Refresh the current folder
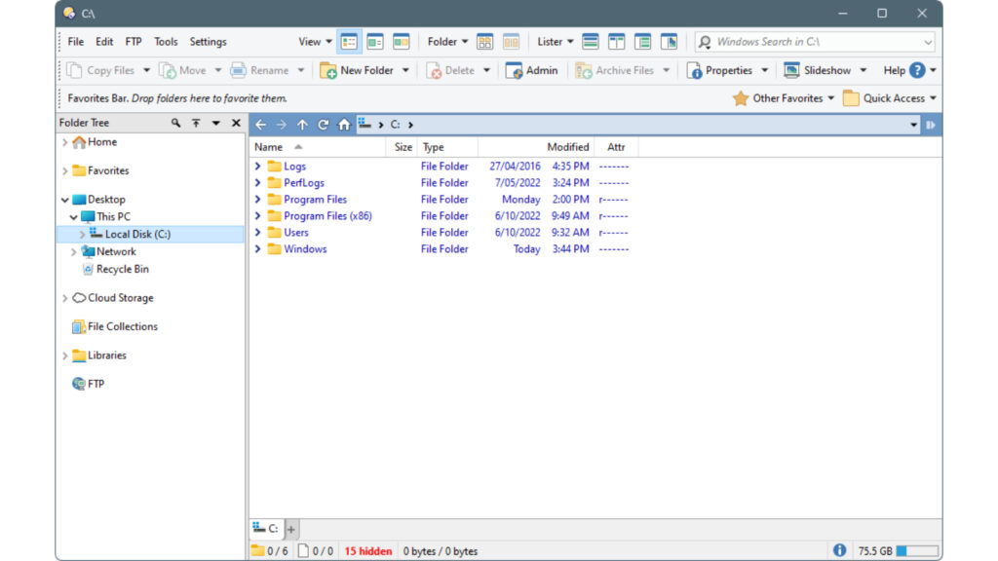Image resolution: width=998 pixels, height=561 pixels. pos(324,125)
